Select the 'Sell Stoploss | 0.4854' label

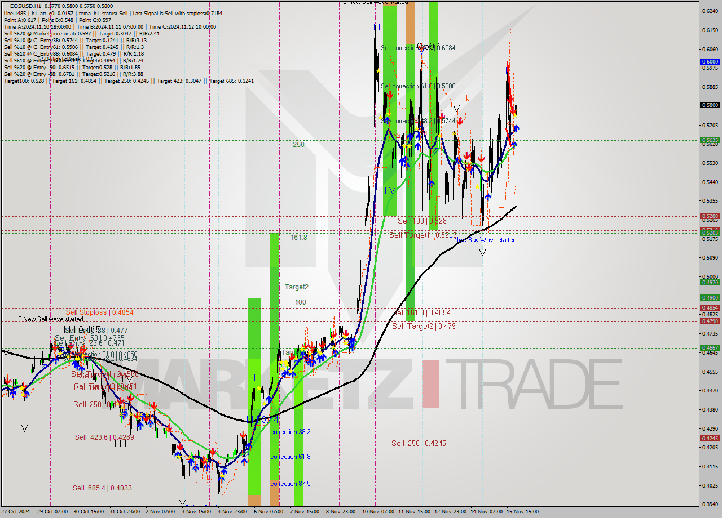pyautogui.click(x=99, y=312)
